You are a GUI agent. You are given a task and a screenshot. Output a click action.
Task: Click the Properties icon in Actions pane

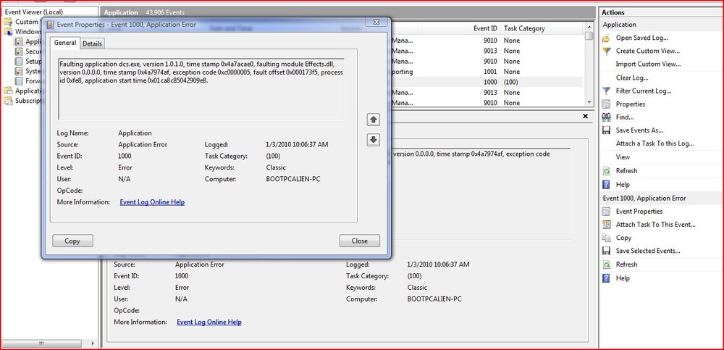(606, 104)
